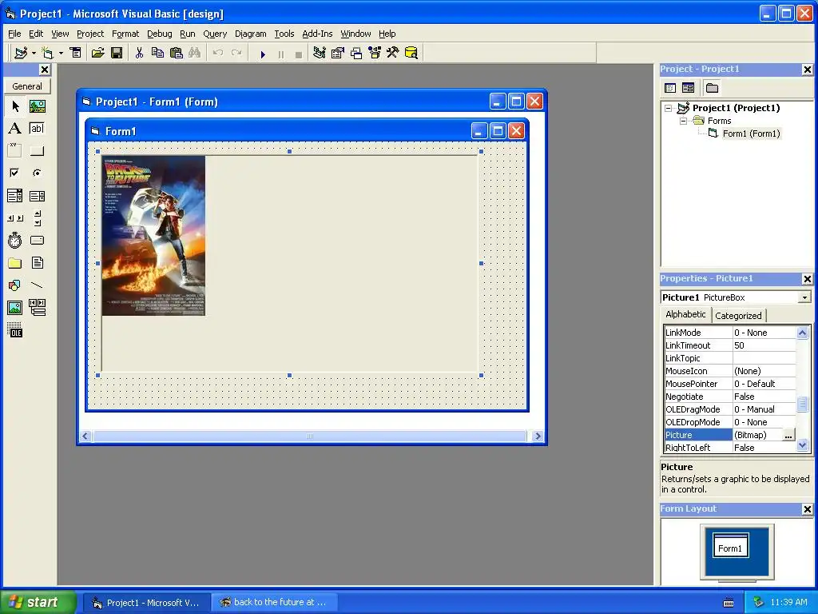The width and height of the screenshot is (818, 614).
Task: Click the Object Browser toolbar icon
Action: pyautogui.click(x=375, y=53)
